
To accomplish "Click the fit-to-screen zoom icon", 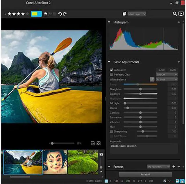I will [99, 143].
